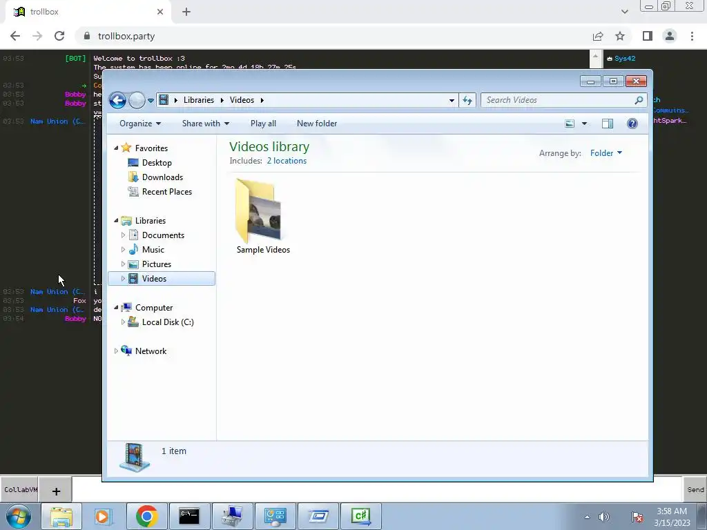Open the Windows Start orb
Image resolution: width=707 pixels, height=530 pixels.
tap(19, 516)
